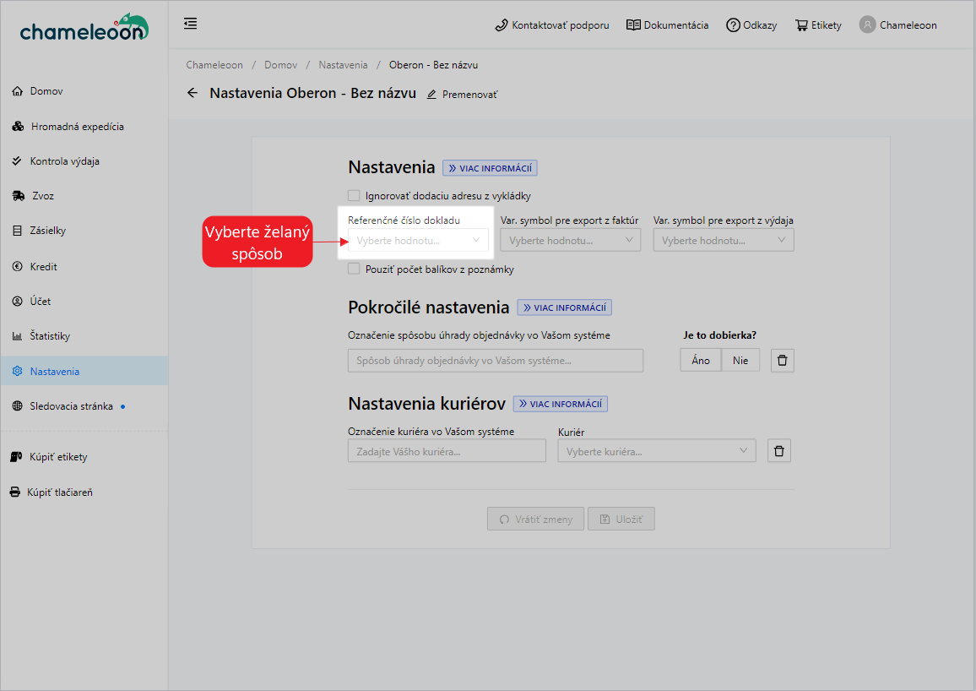Open the Kuriér selection dropdown
This screenshot has width=976, height=691.
tap(656, 451)
